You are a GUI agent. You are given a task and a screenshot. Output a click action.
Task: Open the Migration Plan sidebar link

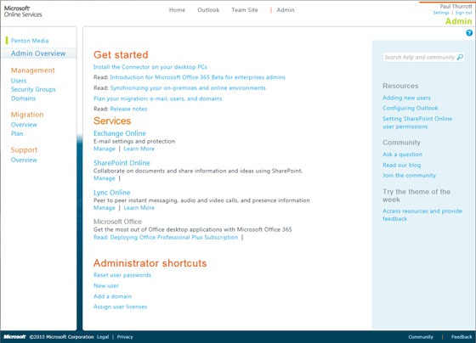17,133
